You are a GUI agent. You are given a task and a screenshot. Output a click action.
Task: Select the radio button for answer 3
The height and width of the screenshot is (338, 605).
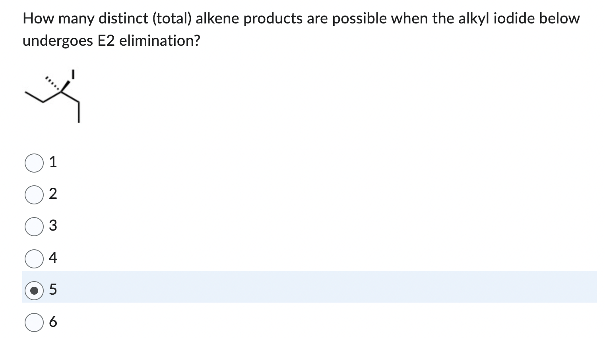click(34, 227)
